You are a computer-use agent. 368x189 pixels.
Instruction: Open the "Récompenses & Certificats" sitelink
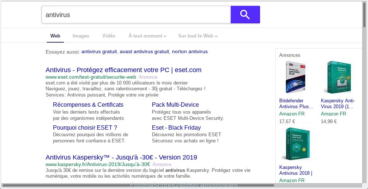88,105
